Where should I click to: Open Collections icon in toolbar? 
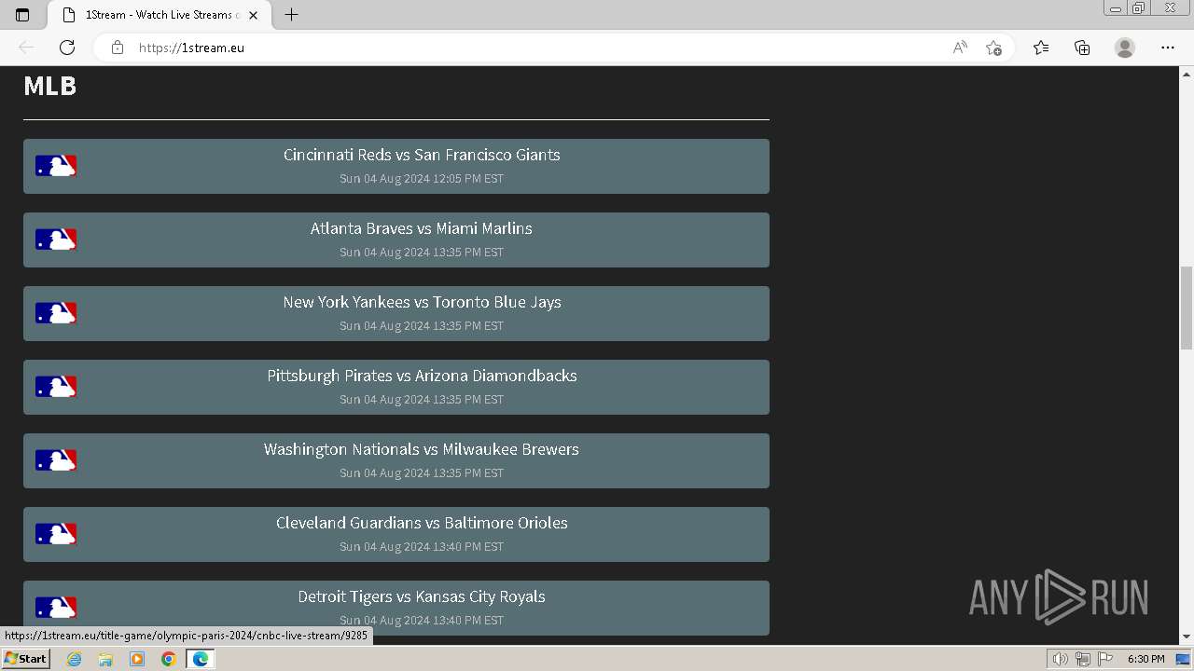[x=1082, y=48]
